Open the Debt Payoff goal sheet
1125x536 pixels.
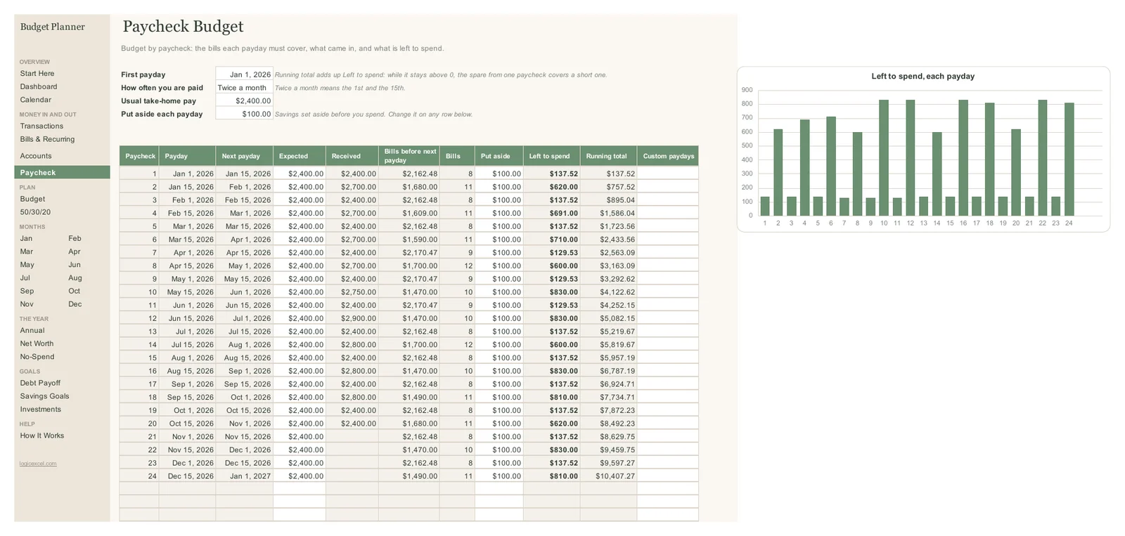(40, 383)
